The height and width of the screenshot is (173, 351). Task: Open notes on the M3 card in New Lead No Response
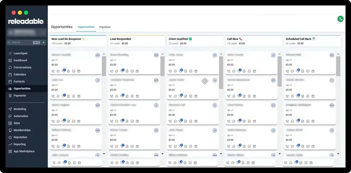click(x=69, y=121)
